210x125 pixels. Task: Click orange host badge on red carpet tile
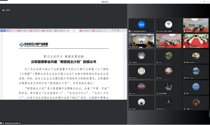pos(184,47)
